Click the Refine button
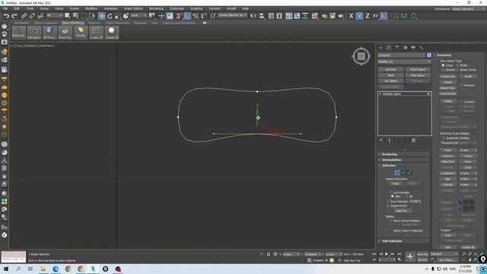Image resolution: width=487 pixels, height=274 pixels. pyautogui.click(x=448, y=101)
